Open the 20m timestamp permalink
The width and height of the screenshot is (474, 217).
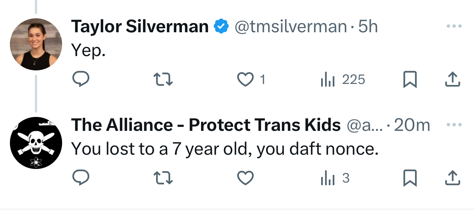tap(412, 125)
